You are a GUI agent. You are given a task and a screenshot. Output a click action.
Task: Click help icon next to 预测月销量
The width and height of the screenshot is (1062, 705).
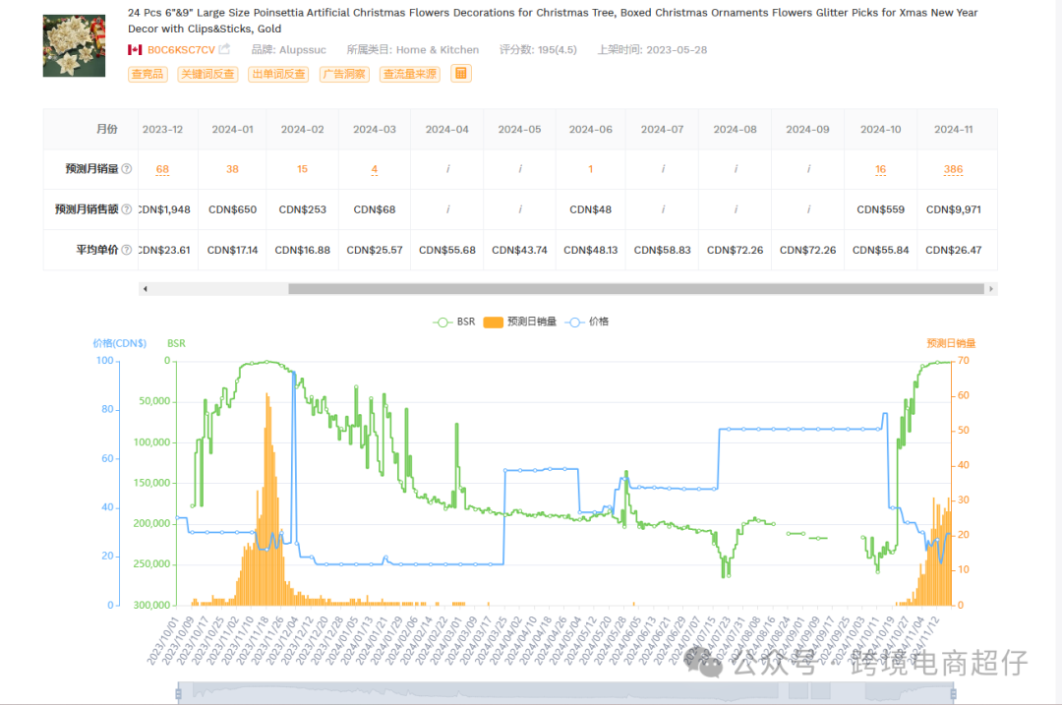coord(127,169)
